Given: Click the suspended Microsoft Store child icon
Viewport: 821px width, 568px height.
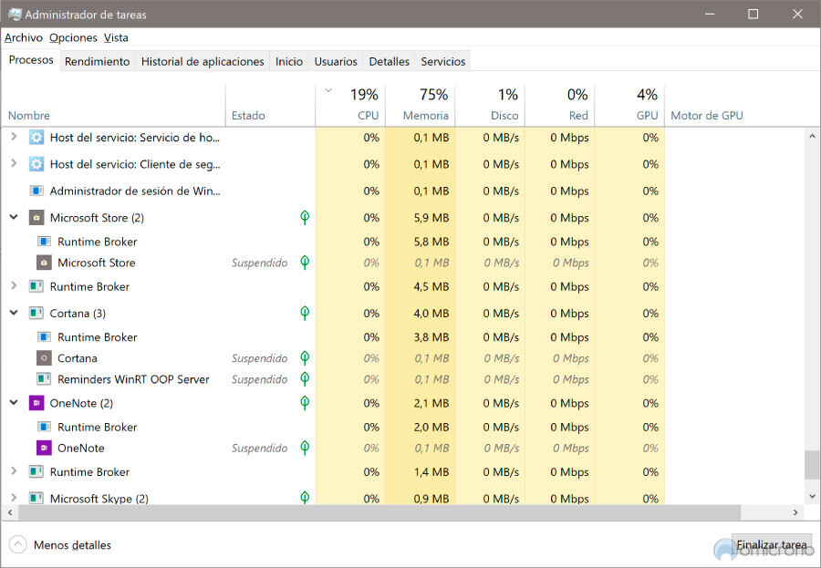Looking at the screenshot, I should (x=44, y=263).
